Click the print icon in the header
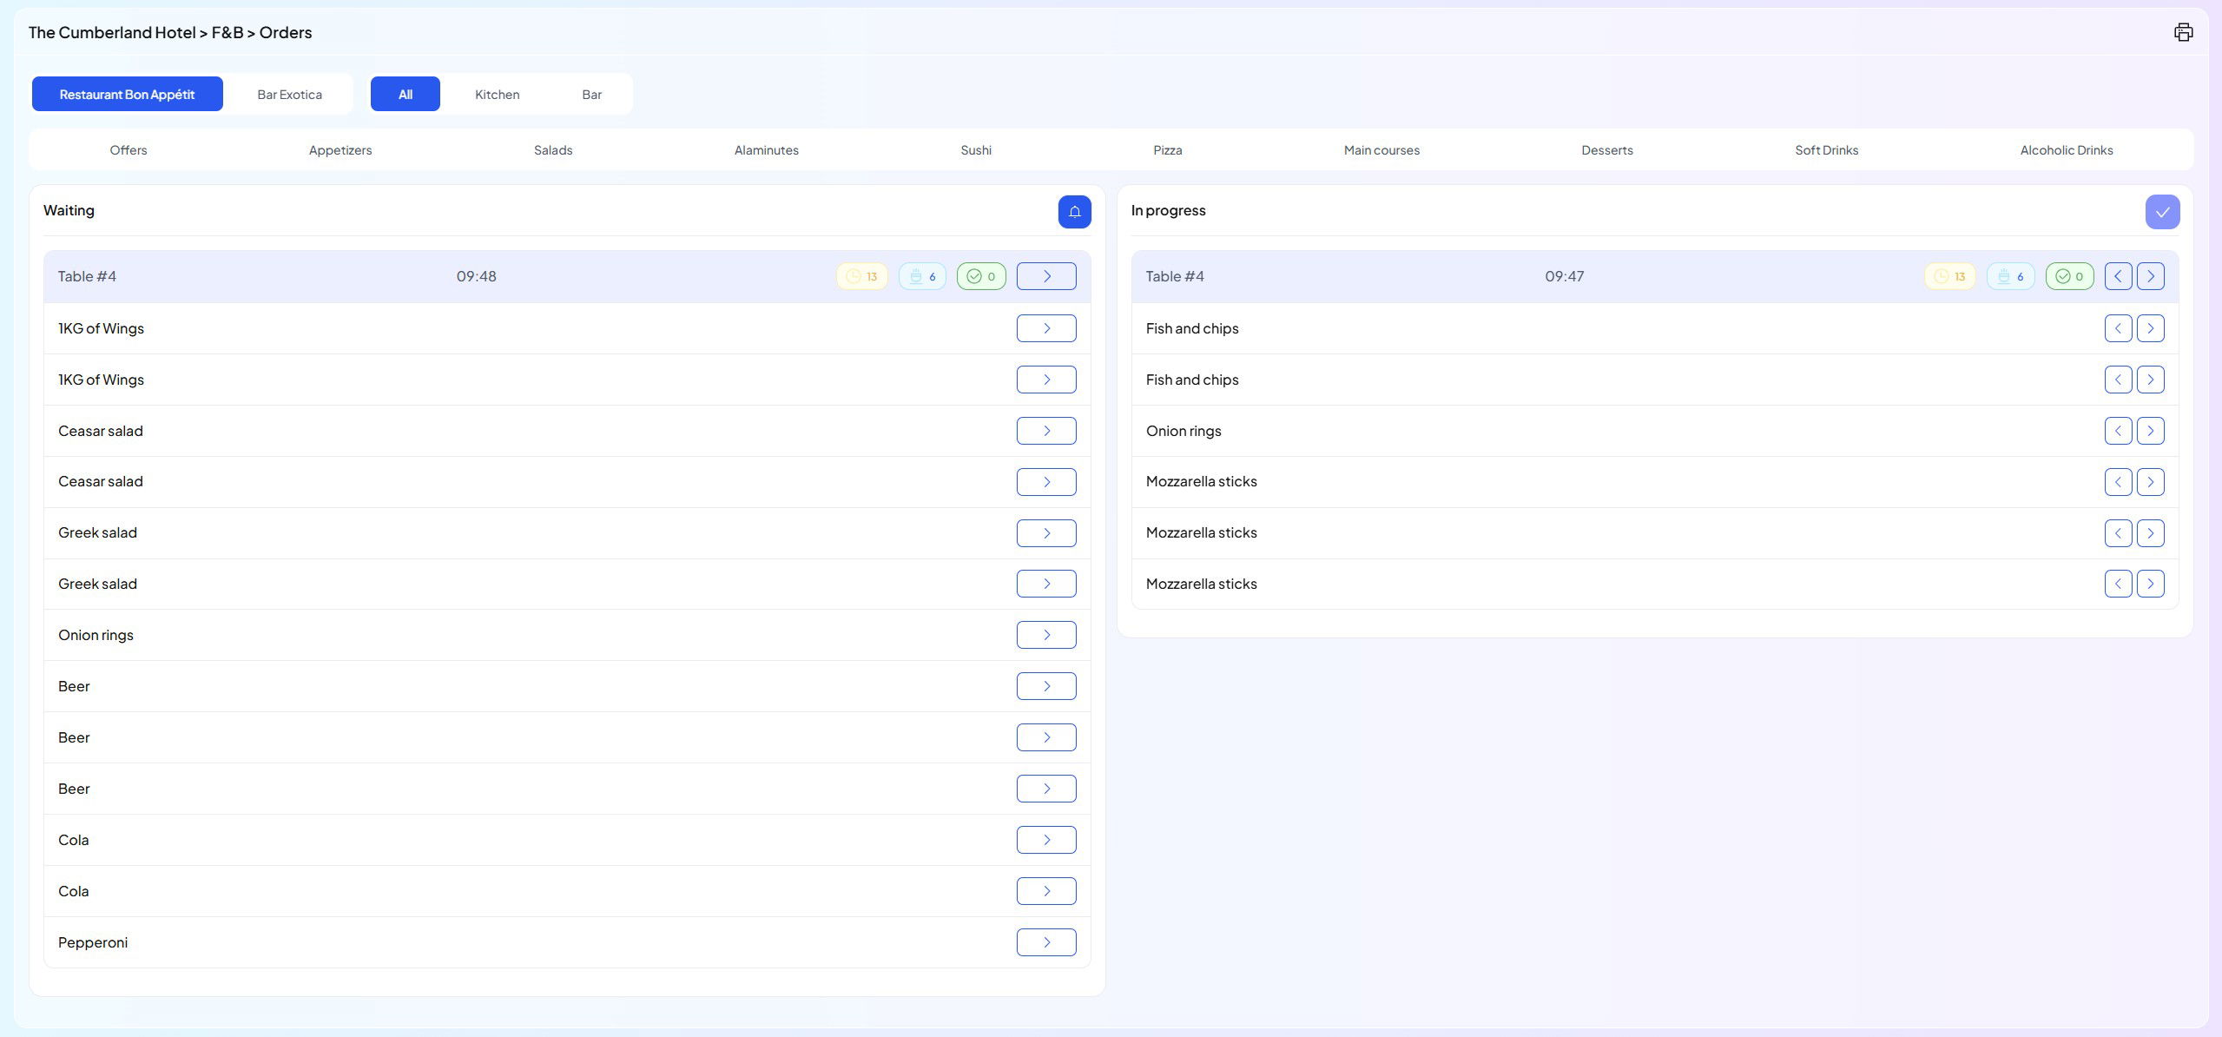 (x=2183, y=32)
